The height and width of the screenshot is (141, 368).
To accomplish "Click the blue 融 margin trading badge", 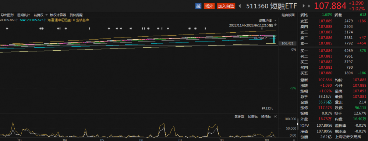I will pos(198,6).
